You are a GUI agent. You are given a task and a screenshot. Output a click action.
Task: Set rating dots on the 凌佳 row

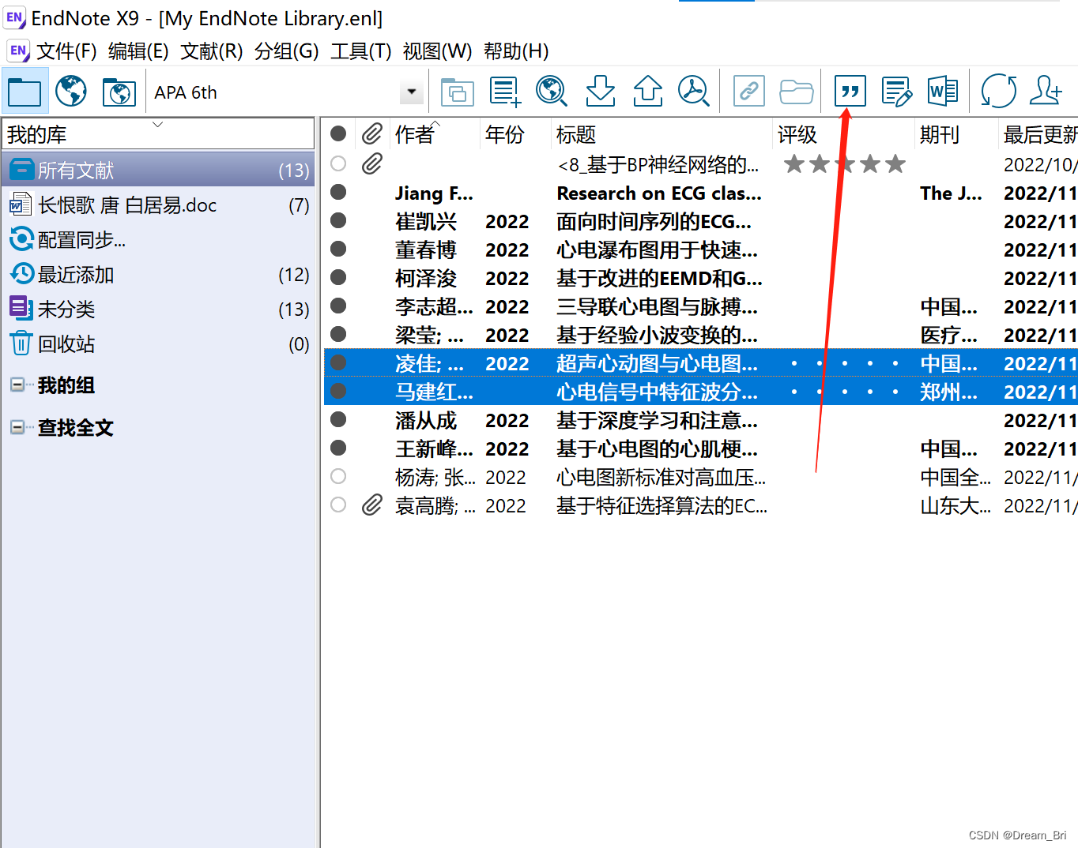point(844,363)
